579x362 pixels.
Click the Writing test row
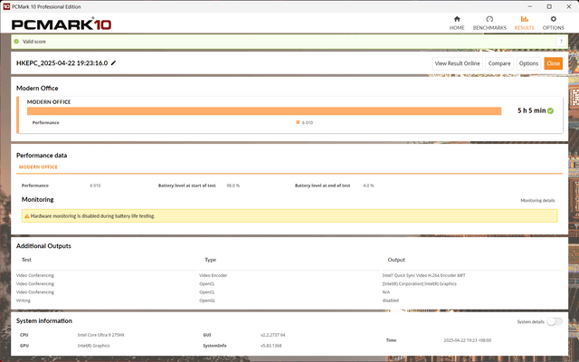point(24,300)
